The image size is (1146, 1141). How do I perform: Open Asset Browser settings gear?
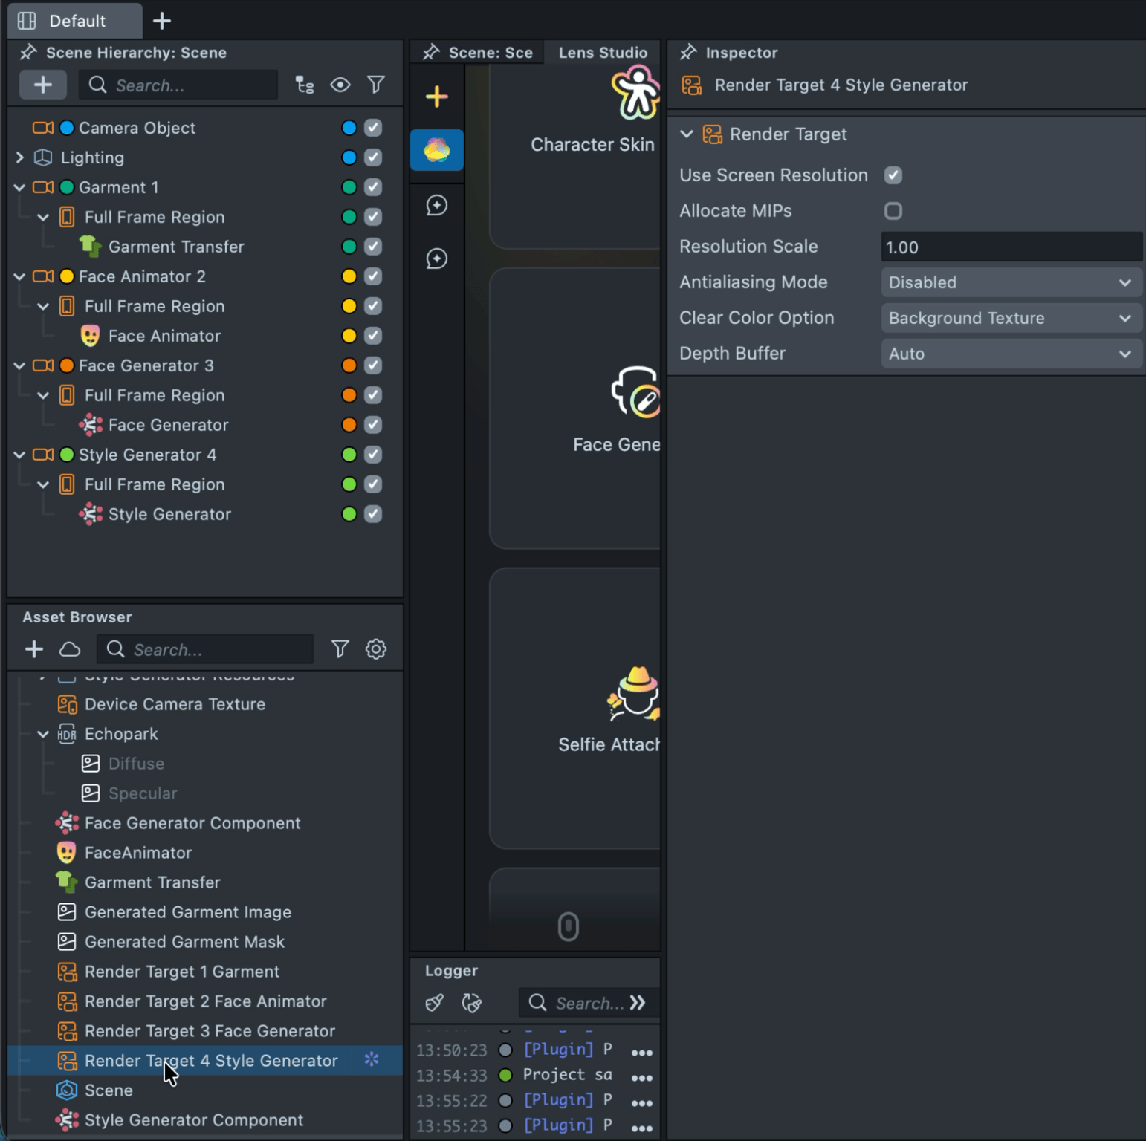pos(376,649)
